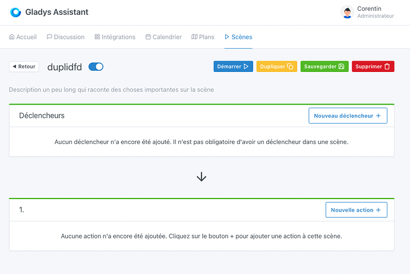Image resolution: width=410 pixels, height=274 pixels.
Task: Duplicate the scene with Dupliquer
Action: click(276, 67)
